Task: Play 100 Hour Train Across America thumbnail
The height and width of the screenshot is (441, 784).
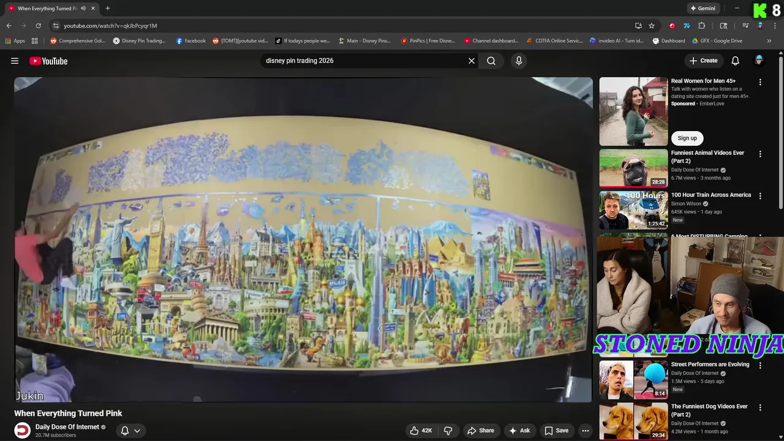Action: pos(633,210)
